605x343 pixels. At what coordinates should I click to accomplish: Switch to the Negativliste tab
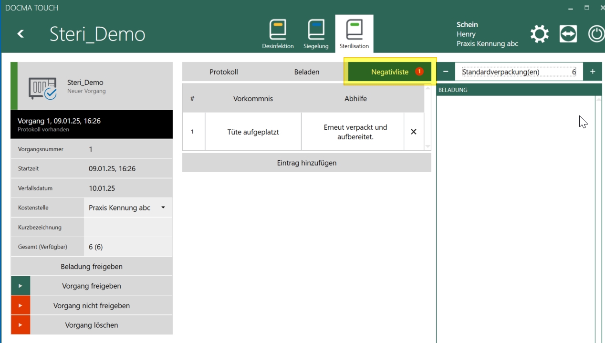coord(390,72)
